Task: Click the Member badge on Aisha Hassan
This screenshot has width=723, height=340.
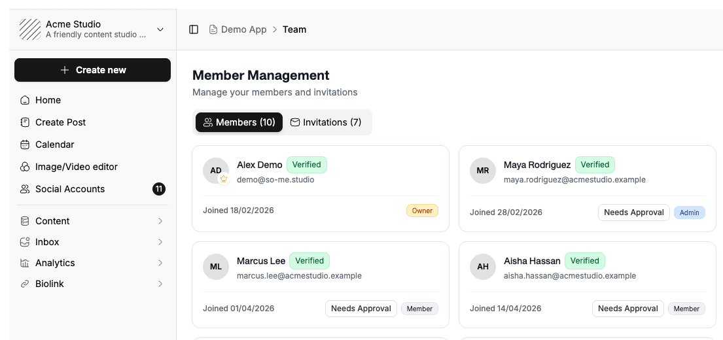Action: (686, 309)
